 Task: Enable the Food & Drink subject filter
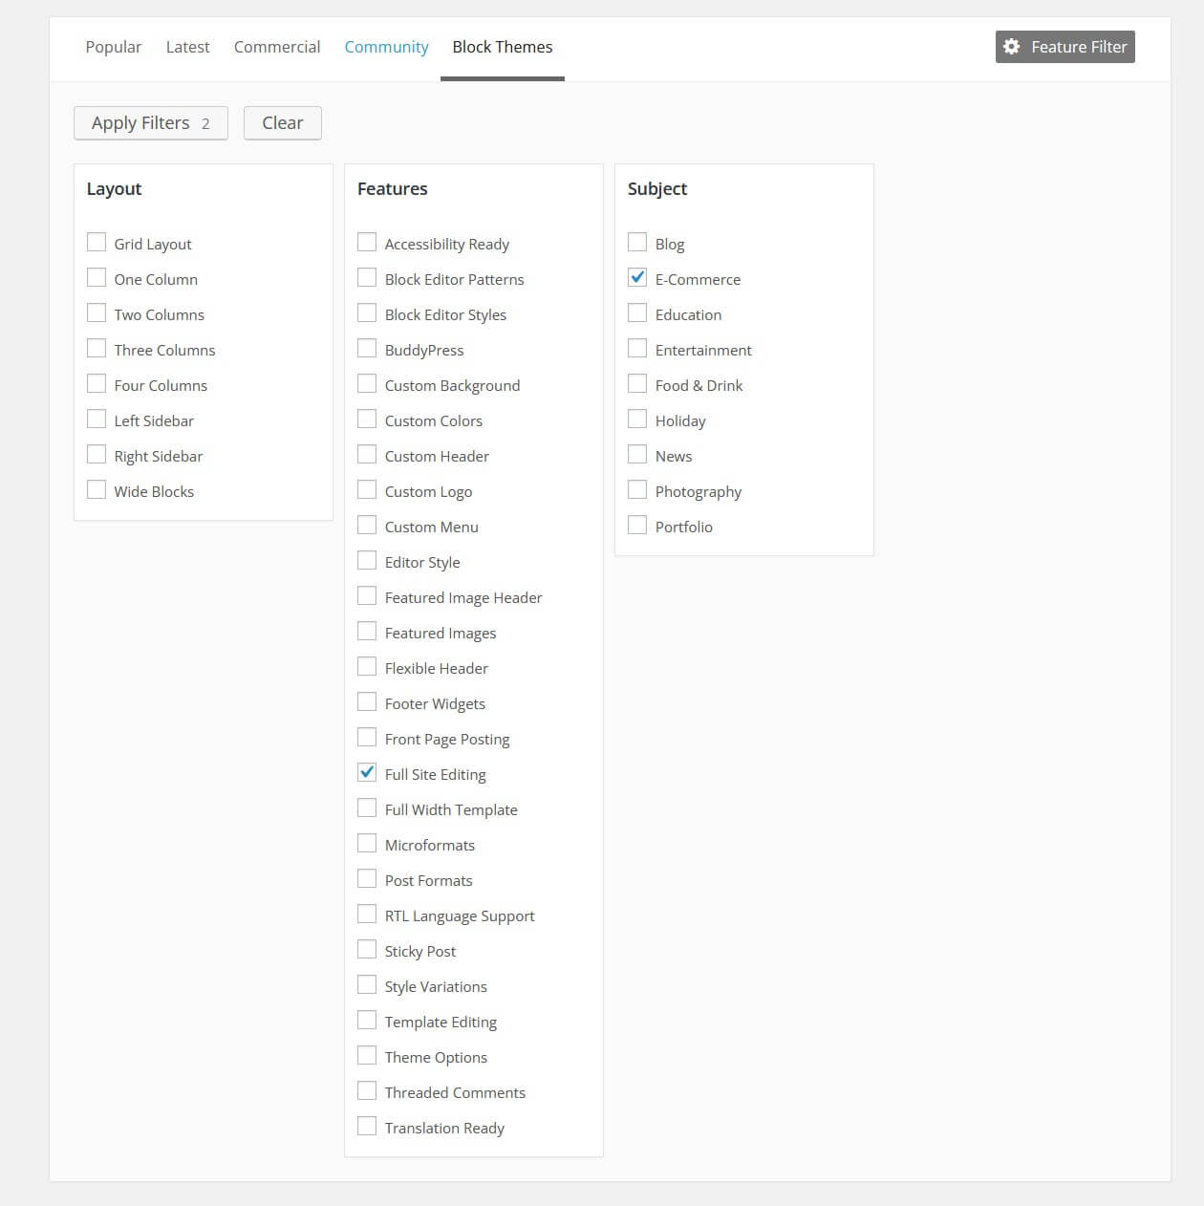pos(636,383)
